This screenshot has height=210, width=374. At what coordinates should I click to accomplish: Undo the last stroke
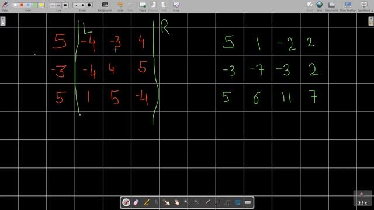click(120, 6)
